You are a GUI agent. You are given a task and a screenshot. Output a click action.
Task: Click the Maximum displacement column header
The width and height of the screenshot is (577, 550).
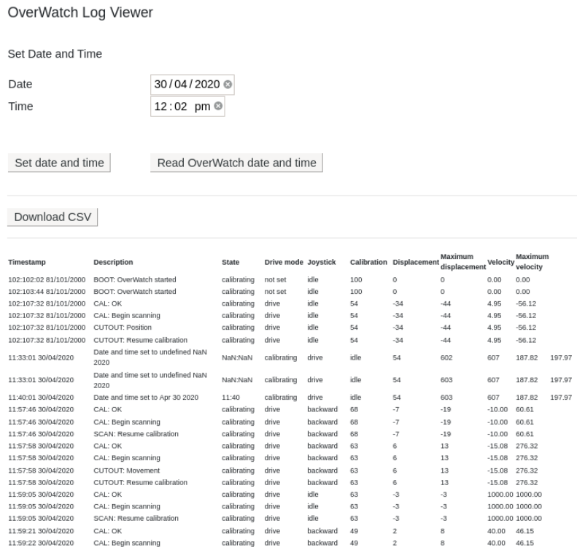click(x=463, y=262)
